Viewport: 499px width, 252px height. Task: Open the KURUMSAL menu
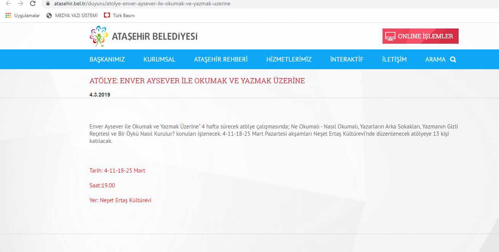pyautogui.click(x=159, y=59)
